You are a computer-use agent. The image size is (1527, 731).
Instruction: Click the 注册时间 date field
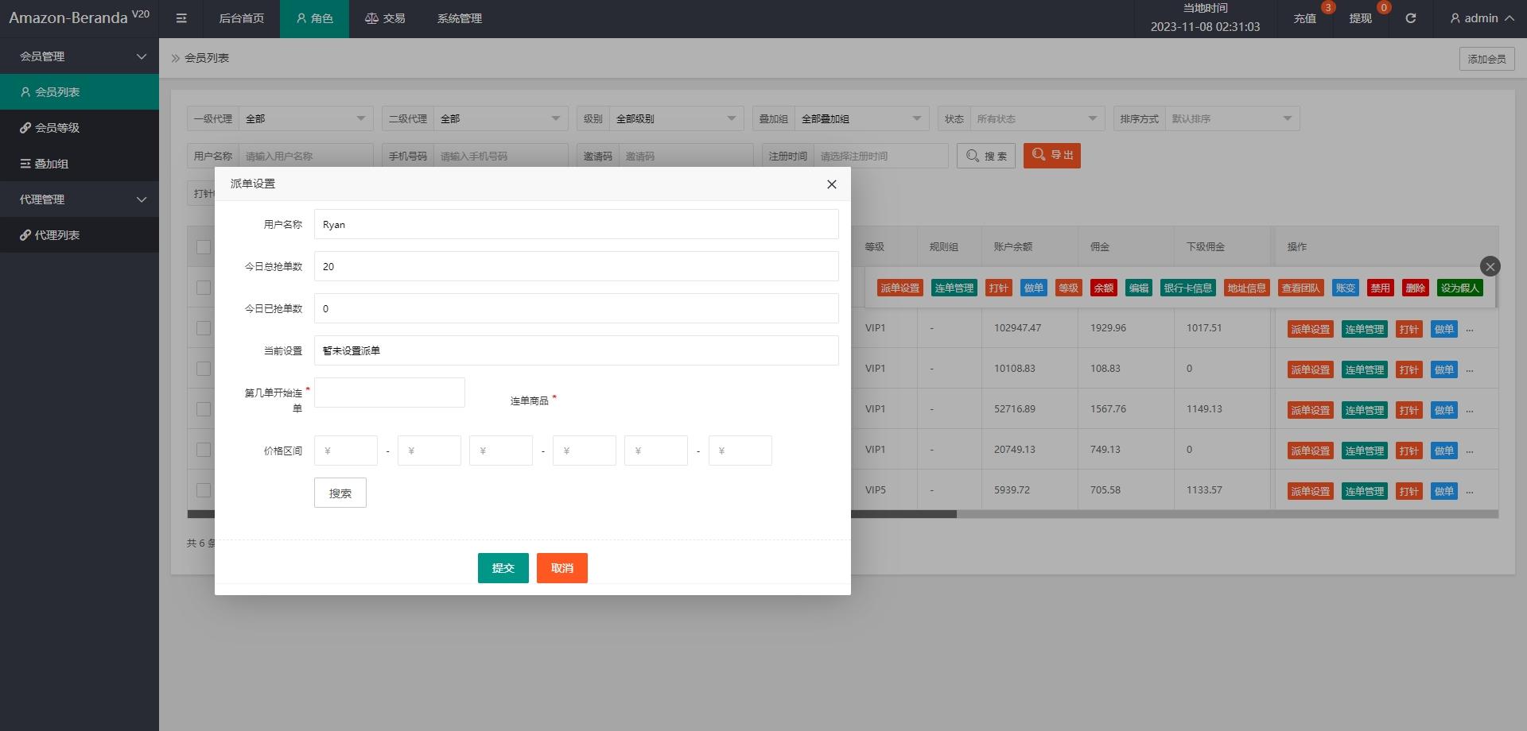(x=880, y=156)
